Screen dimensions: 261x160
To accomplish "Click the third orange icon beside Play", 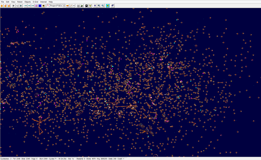I will (x=9, y=6).
